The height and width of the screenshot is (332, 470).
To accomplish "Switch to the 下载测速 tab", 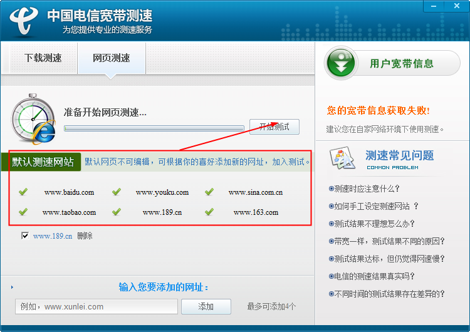I will [x=43, y=58].
